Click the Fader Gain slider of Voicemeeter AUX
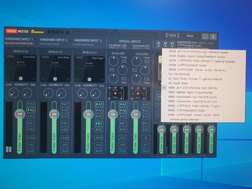252x189 pixels. coord(136,128)
